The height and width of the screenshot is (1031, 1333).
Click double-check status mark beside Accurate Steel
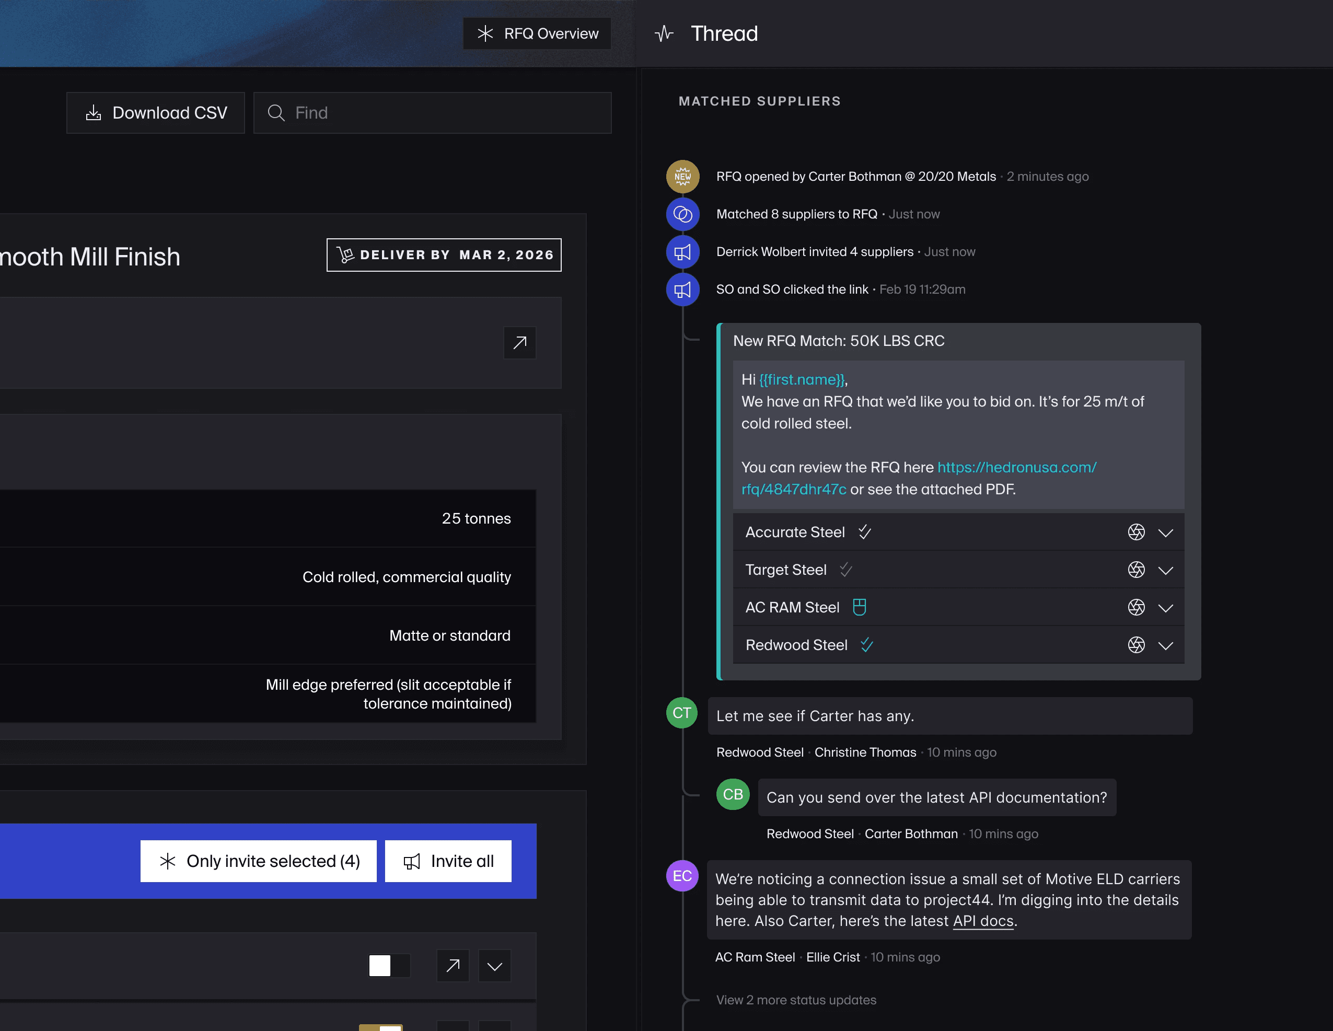[865, 532]
